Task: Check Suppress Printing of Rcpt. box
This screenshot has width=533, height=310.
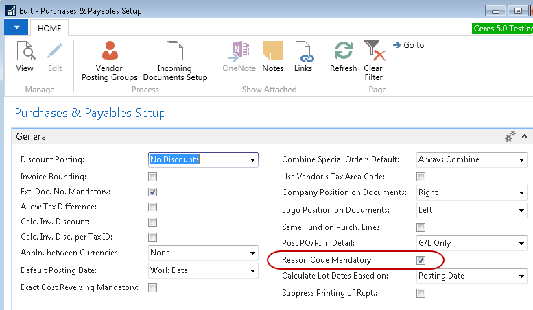Action: 421,293
